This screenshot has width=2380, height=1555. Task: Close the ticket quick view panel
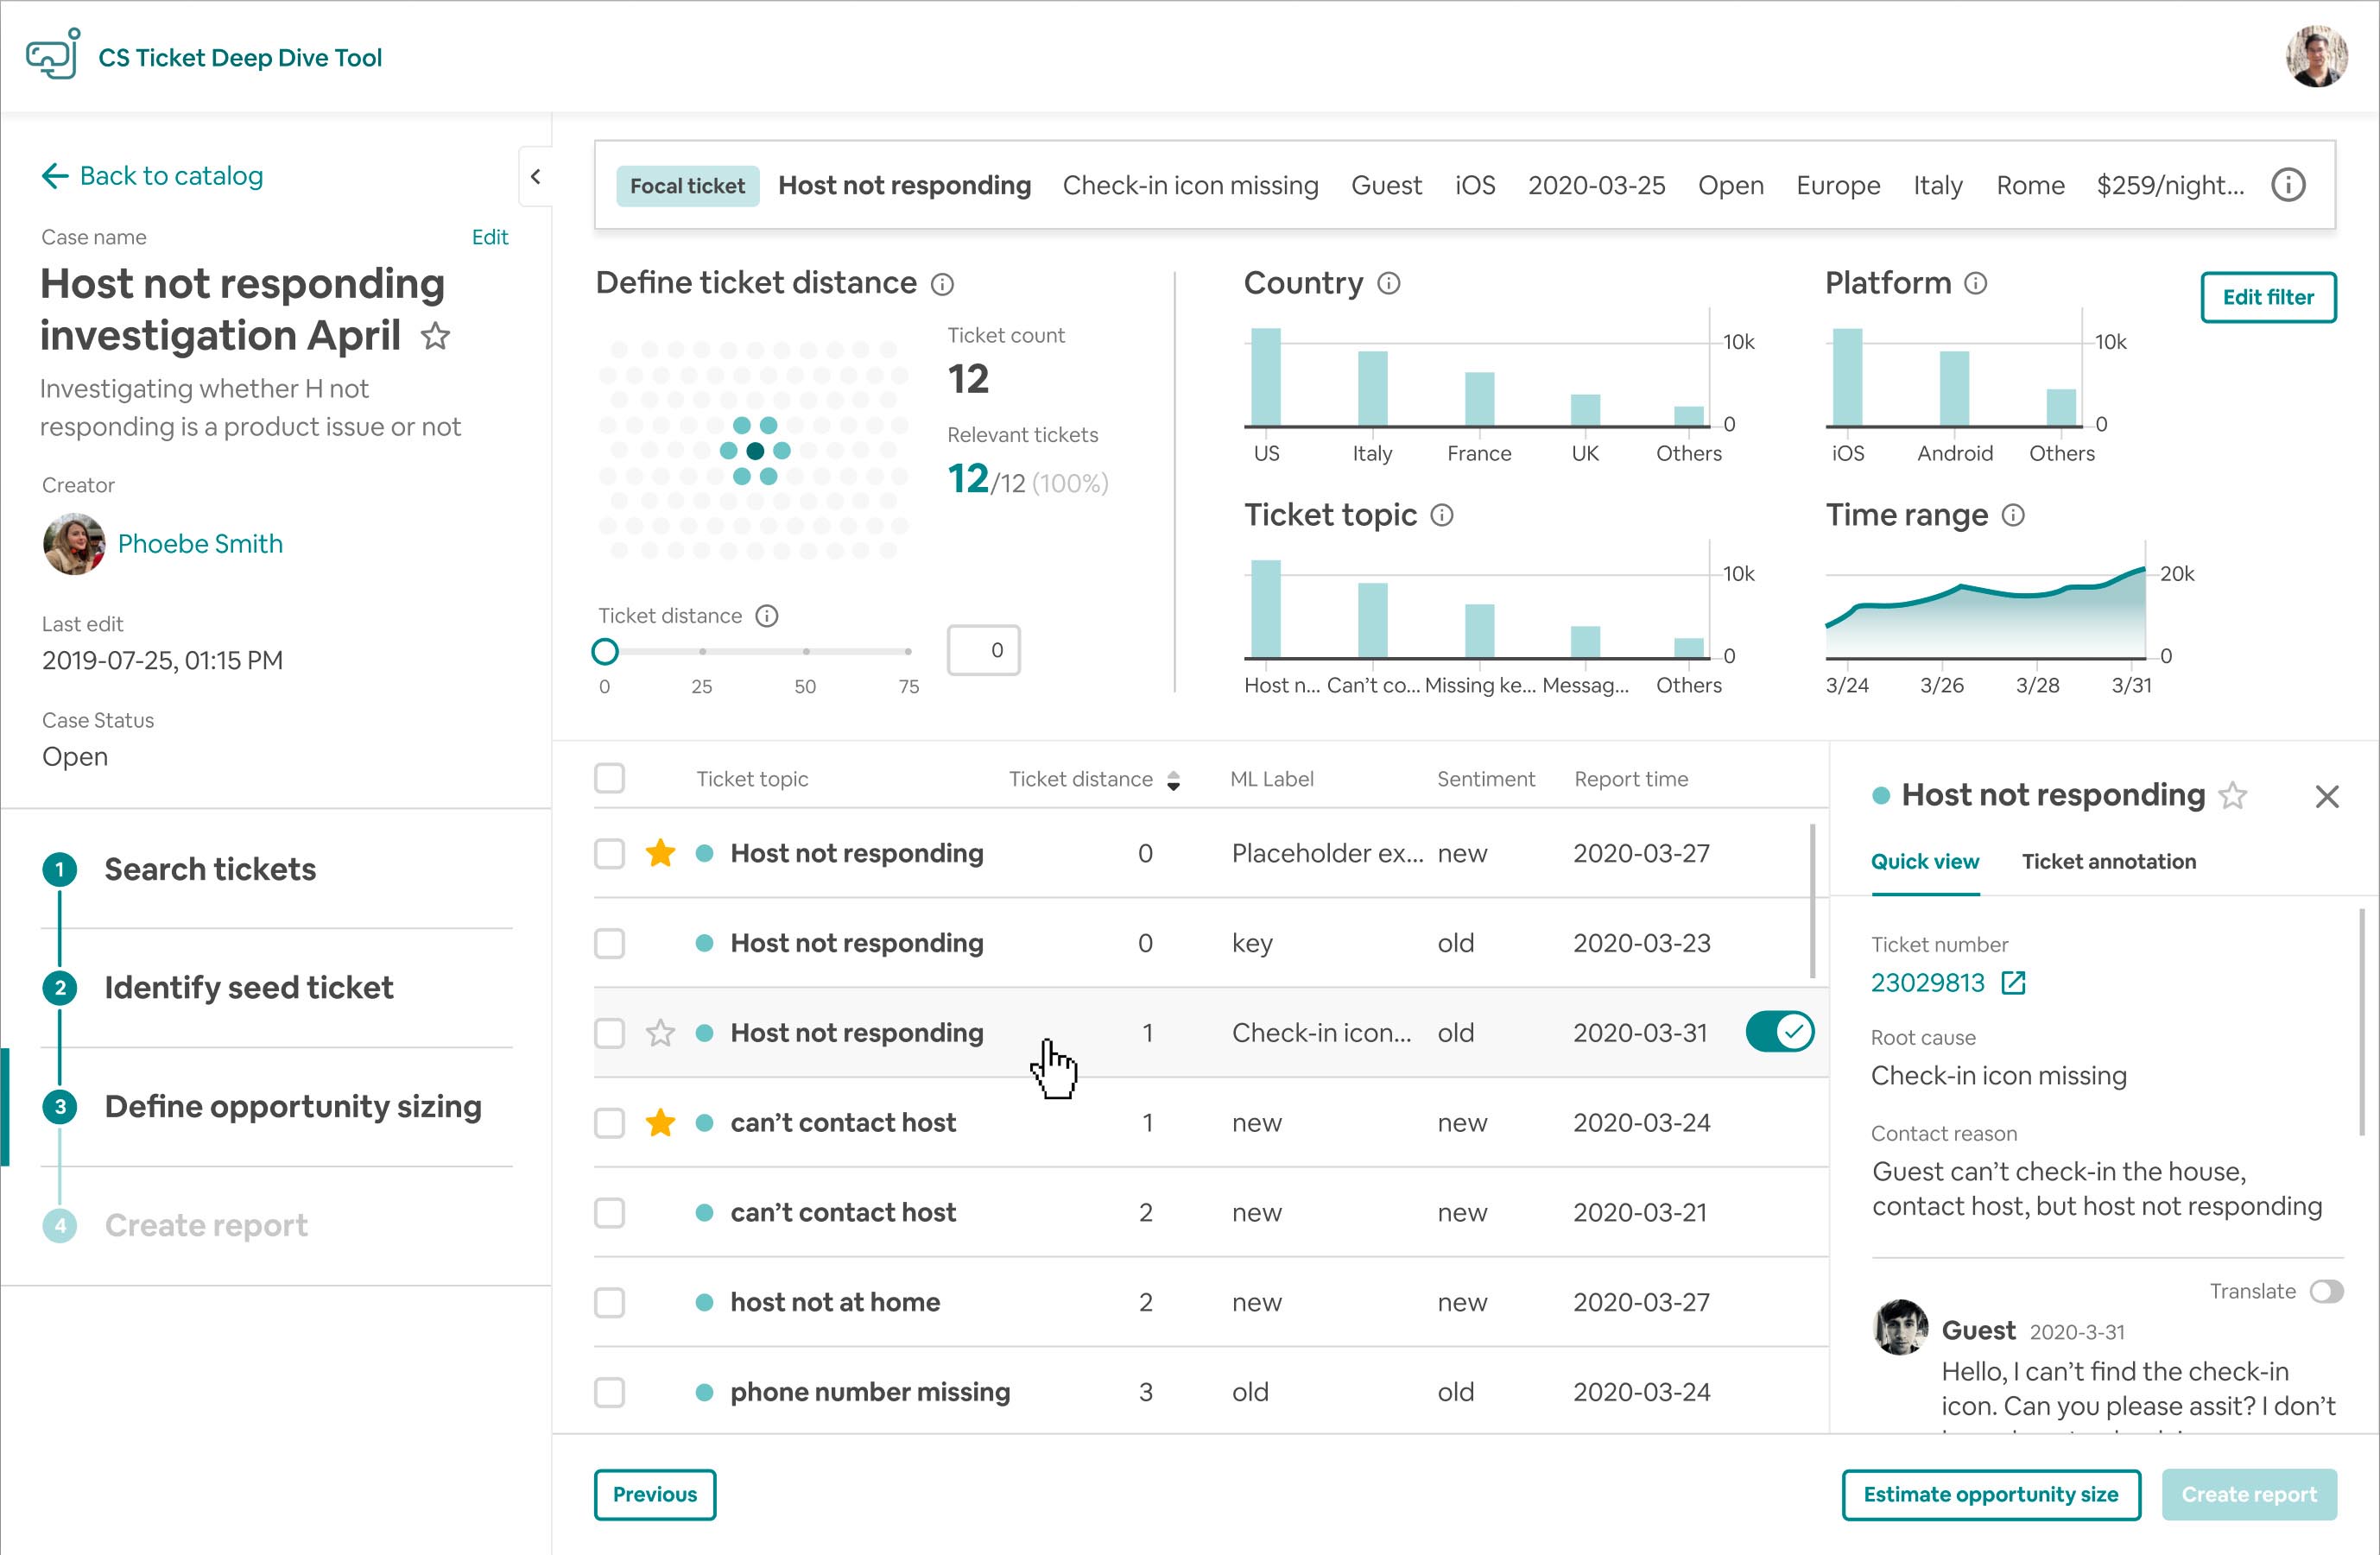[x=2327, y=796]
